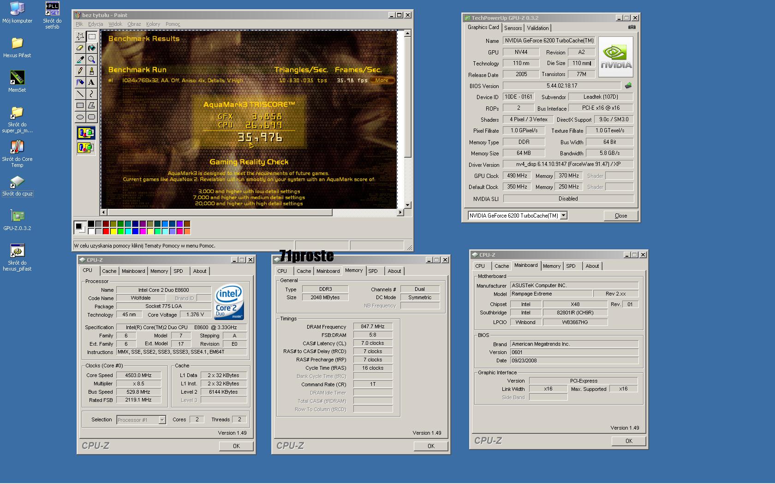775x484 pixels.
Task: Activate the Magnifier tool in Paint
Action: 92,59
